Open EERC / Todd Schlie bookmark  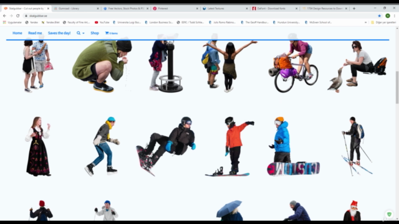190,22
